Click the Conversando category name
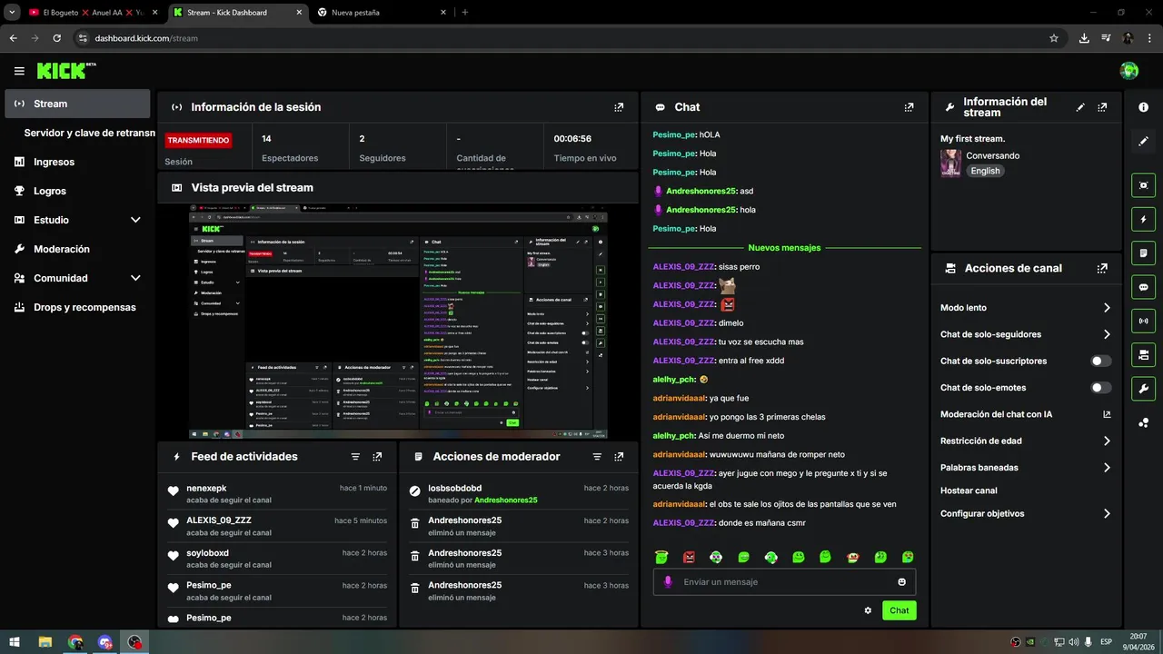The width and height of the screenshot is (1163, 654). pyautogui.click(x=992, y=155)
